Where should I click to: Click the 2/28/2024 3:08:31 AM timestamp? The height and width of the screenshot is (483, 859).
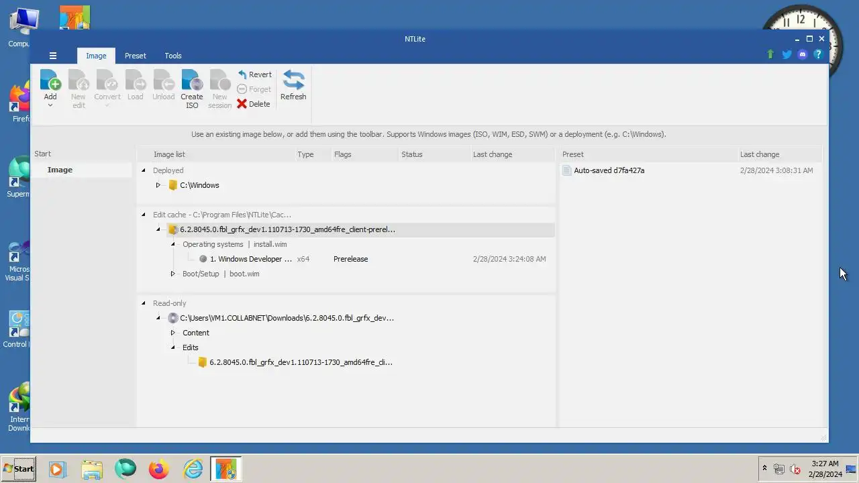coord(776,170)
